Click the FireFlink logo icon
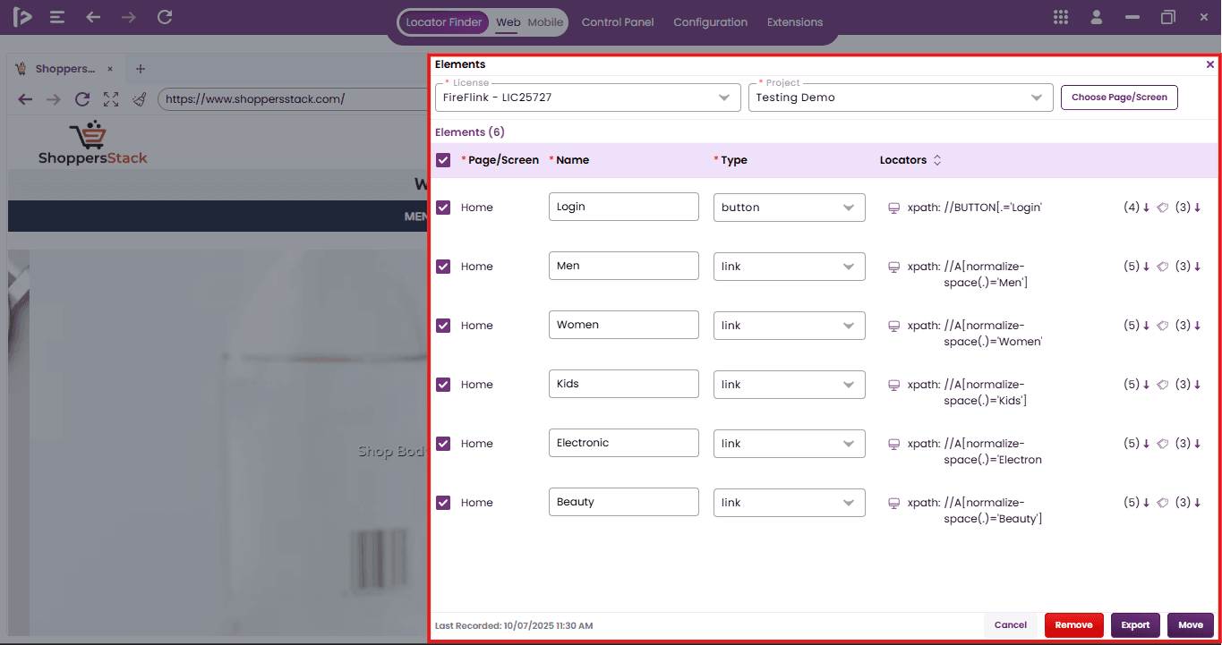This screenshot has width=1222, height=645. pos(22,17)
